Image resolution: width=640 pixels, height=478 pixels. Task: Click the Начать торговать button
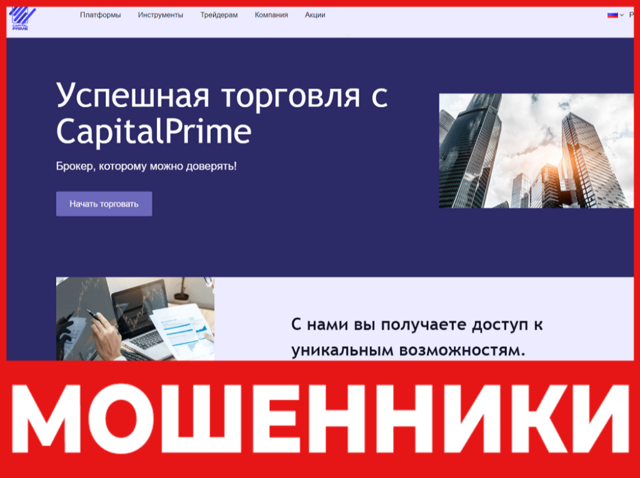[x=104, y=204]
